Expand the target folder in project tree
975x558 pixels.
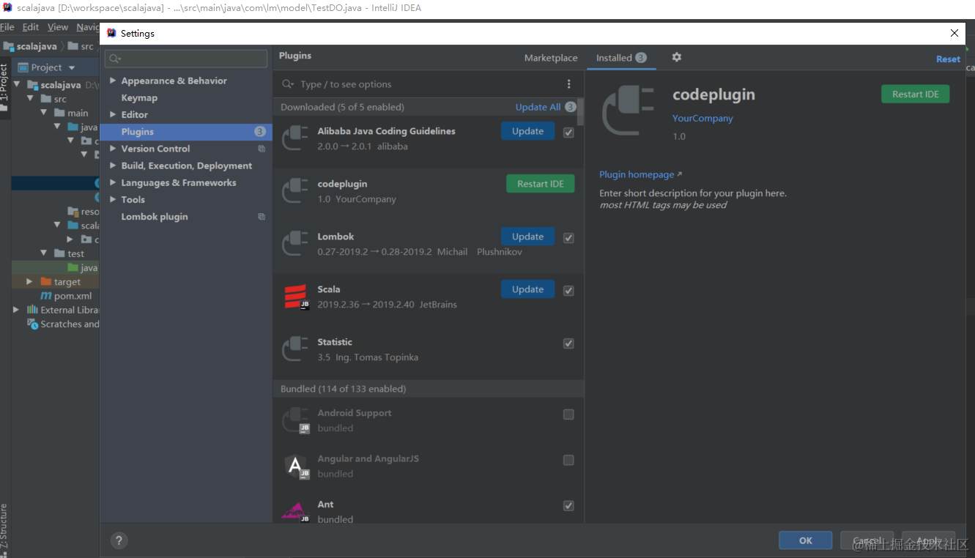pos(29,282)
